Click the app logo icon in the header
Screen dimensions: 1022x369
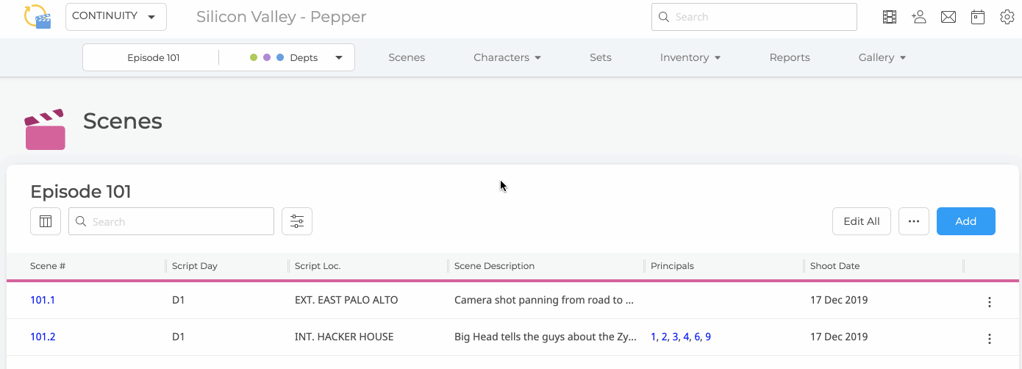(37, 16)
